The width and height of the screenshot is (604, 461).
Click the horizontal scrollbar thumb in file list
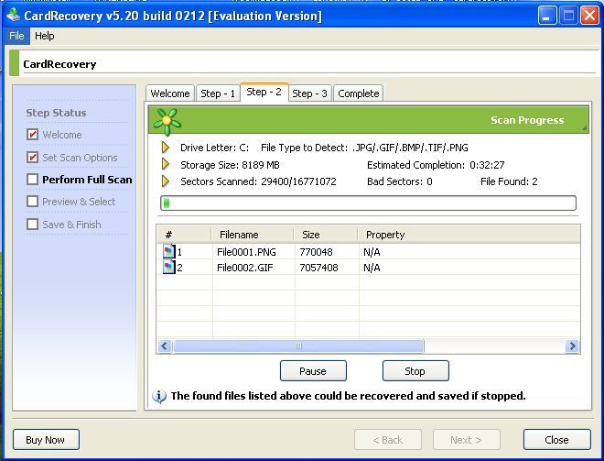point(298,346)
